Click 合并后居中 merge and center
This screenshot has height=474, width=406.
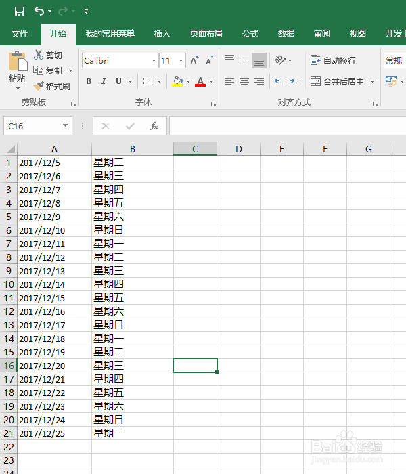tap(337, 81)
